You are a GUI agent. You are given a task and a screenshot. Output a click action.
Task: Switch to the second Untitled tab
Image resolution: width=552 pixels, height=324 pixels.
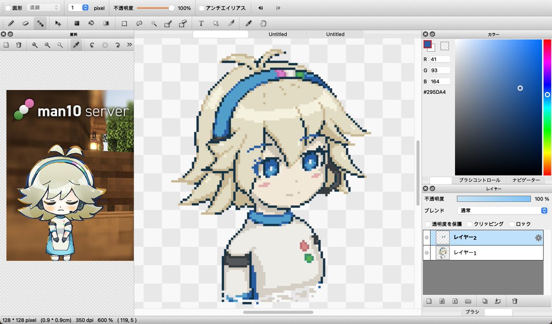pyautogui.click(x=278, y=34)
